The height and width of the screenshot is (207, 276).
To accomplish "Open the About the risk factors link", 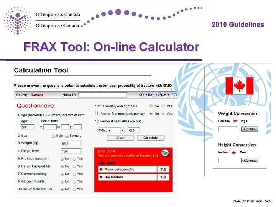I will pos(154,95).
